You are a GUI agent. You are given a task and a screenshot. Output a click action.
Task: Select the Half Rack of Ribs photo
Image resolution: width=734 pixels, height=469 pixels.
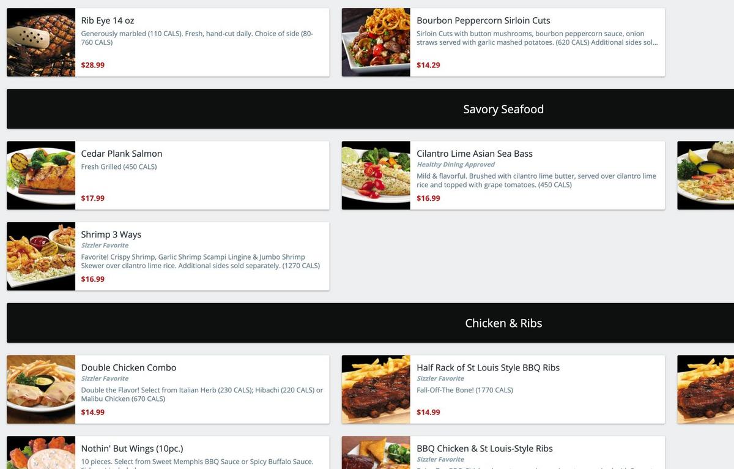(x=376, y=389)
